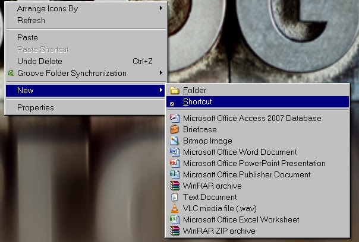This screenshot has width=359, height=242.
Task: Create Microsoft Office Word Document
Action: [x=257, y=152]
